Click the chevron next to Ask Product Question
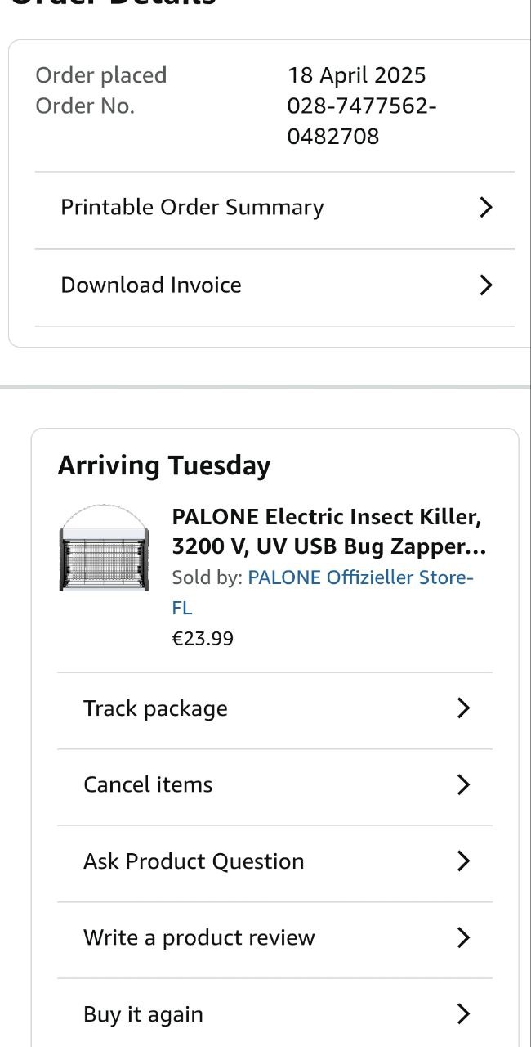This screenshot has width=531, height=1047. [463, 861]
